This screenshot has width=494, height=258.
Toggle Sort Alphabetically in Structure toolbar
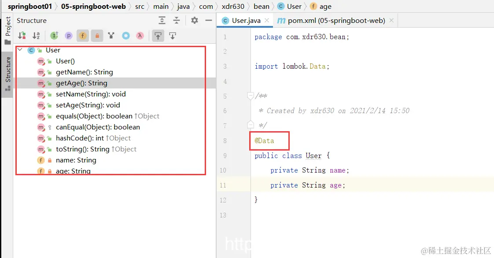pos(36,36)
